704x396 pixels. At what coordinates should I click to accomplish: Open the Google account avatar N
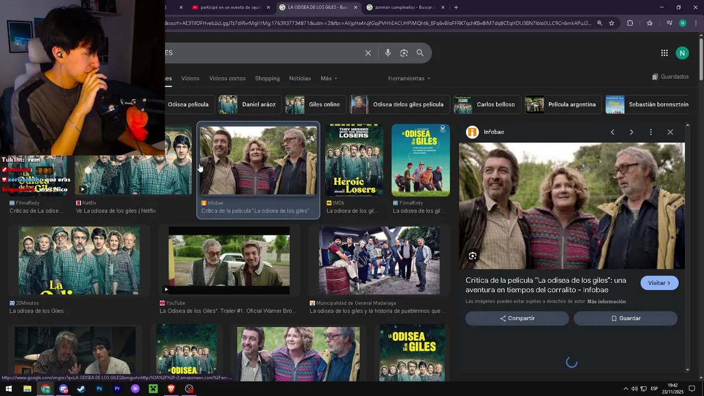point(682,53)
